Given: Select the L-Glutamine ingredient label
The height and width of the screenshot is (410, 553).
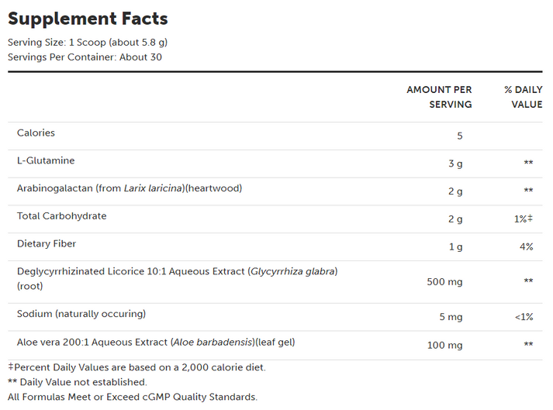Looking at the screenshot, I should click(46, 160).
